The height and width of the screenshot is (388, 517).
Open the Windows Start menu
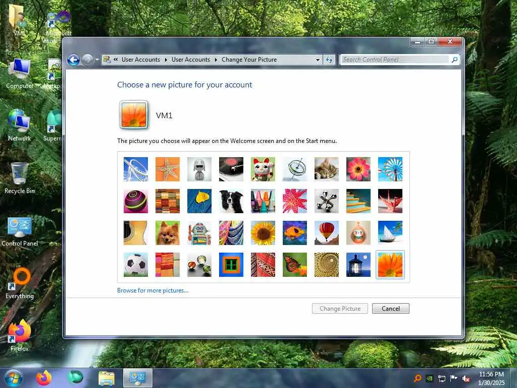(14, 378)
